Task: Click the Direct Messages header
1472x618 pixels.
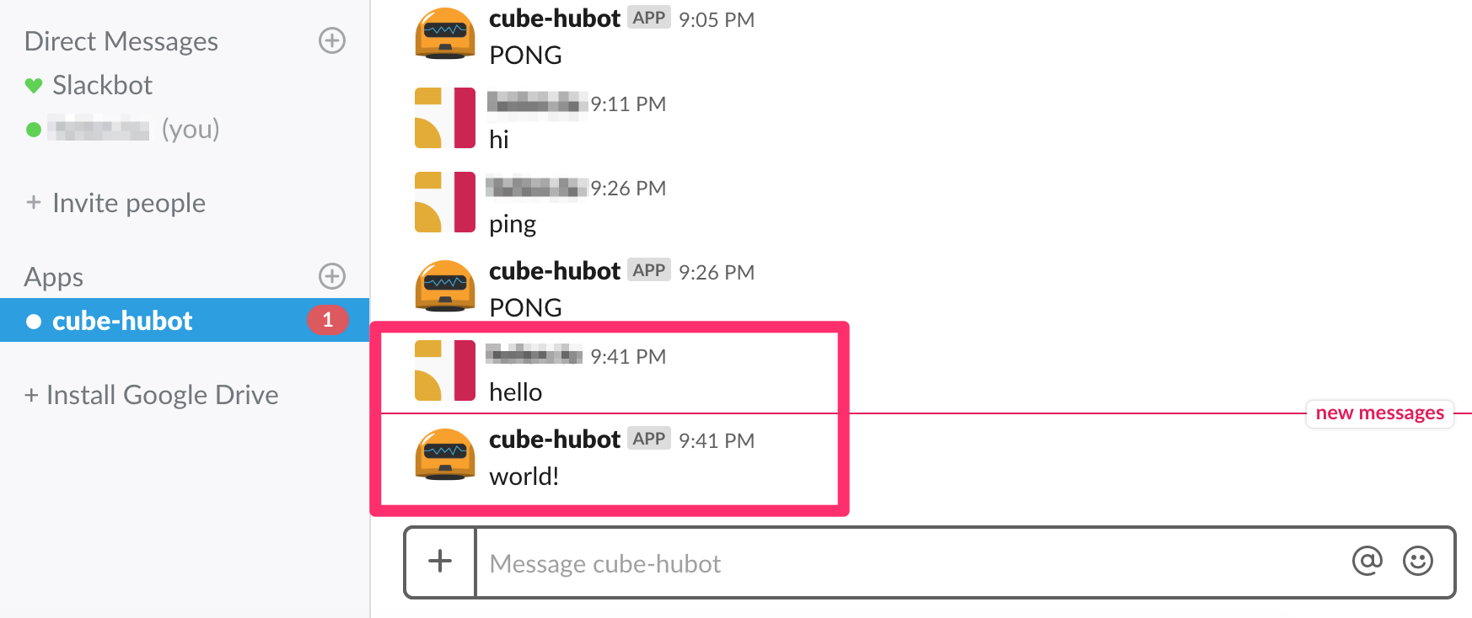Action: coord(121,41)
